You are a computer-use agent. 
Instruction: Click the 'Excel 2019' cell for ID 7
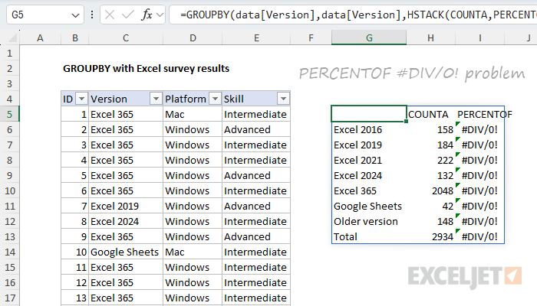pyautogui.click(x=126, y=206)
